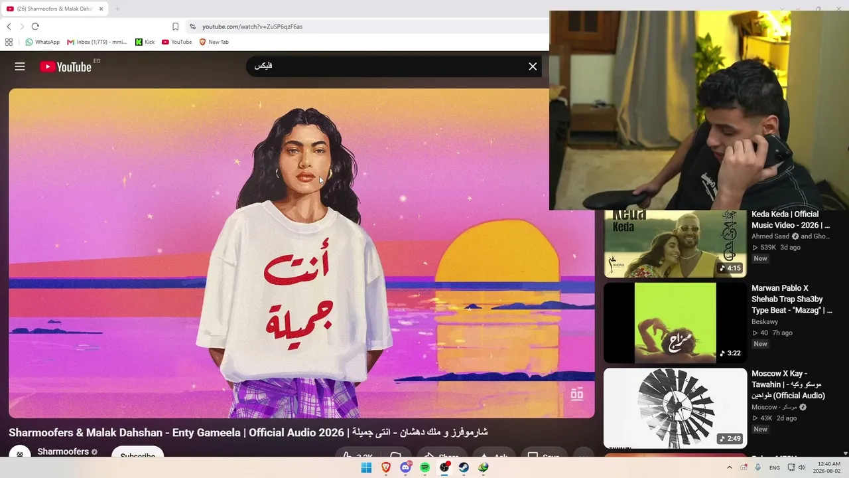Open the Discord system tray icon
849x478 pixels.
(x=744, y=467)
